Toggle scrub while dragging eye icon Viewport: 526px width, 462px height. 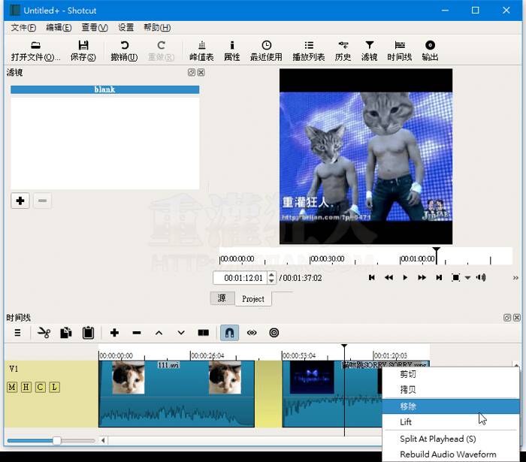252,333
